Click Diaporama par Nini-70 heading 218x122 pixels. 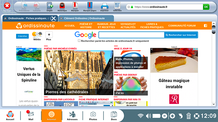pyautogui.click(x=127, y=99)
